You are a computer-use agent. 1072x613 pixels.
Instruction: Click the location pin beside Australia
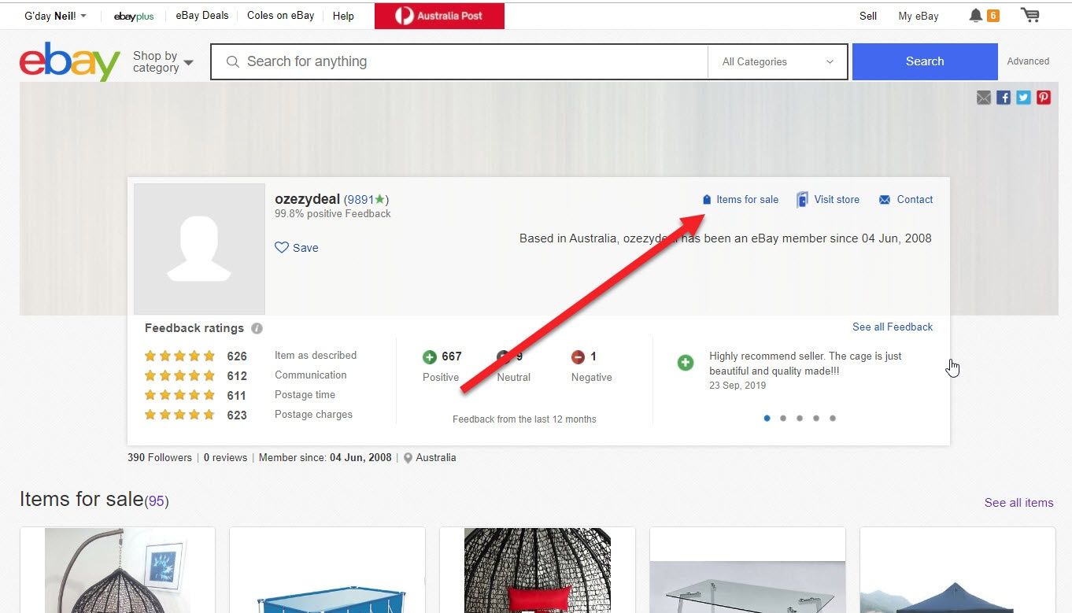point(408,458)
